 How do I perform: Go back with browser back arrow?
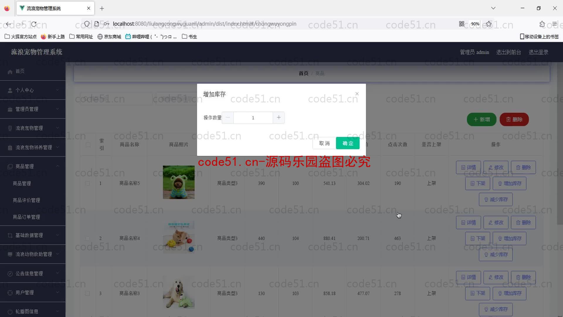coord(9,24)
